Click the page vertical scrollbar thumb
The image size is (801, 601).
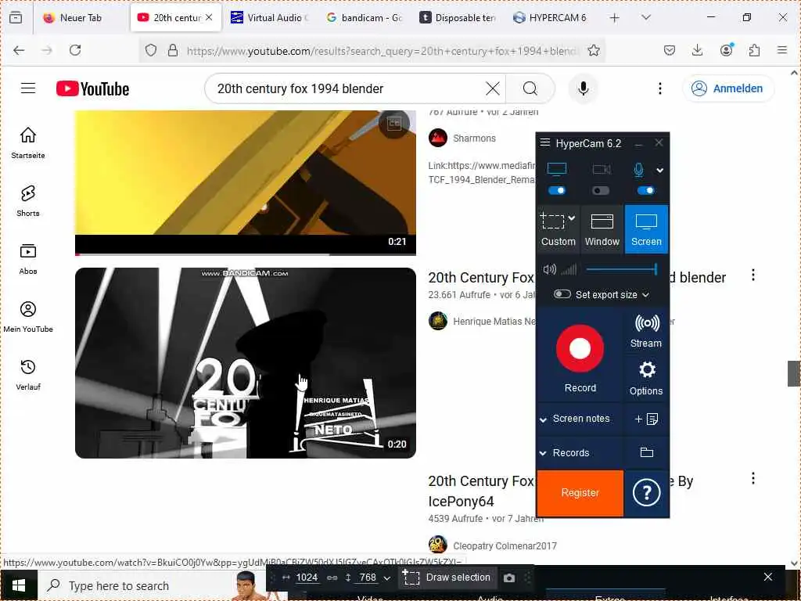[x=793, y=373]
